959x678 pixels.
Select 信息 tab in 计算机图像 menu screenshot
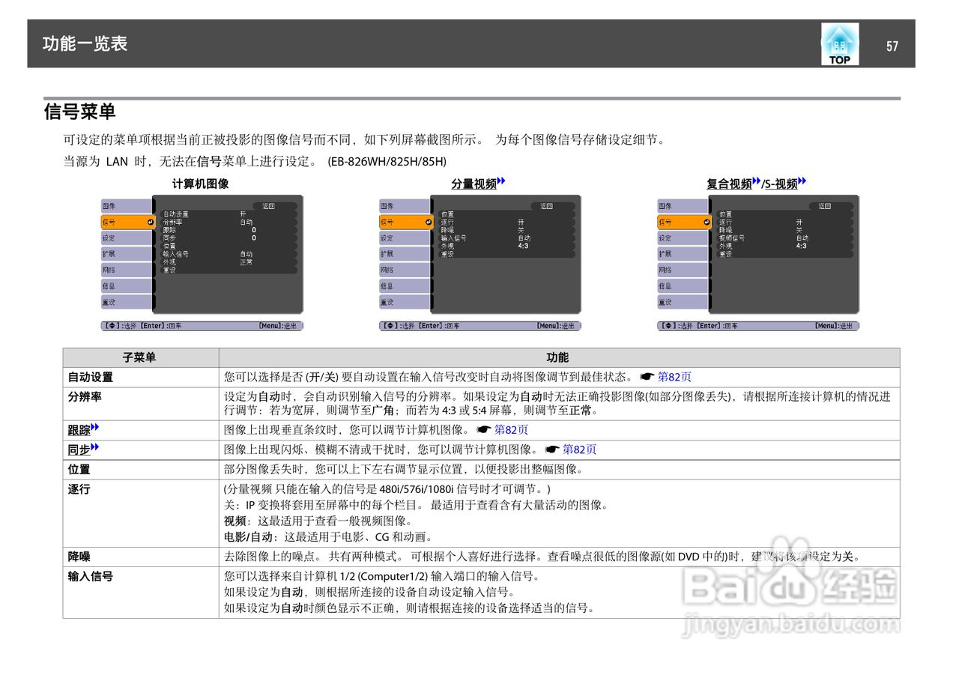point(126,286)
